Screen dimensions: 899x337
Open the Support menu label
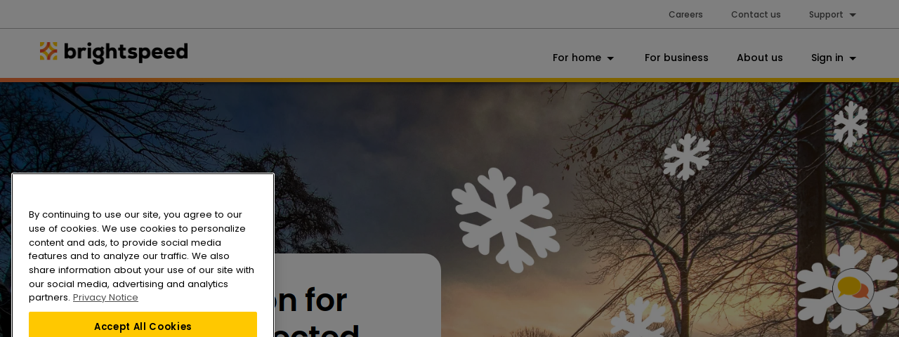click(826, 15)
